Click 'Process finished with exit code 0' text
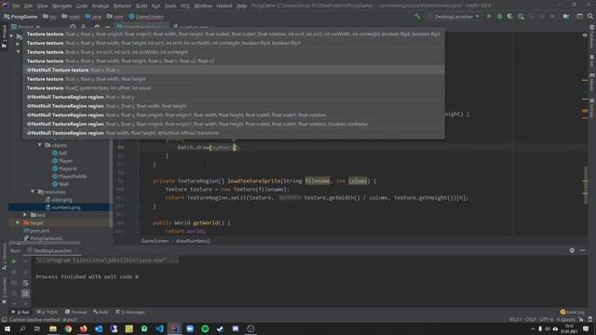Image resolution: width=596 pixels, height=335 pixels. [87, 277]
